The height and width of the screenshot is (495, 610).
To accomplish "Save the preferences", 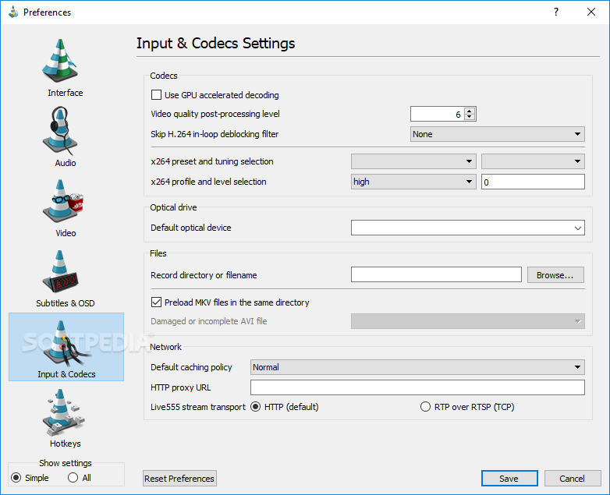I will click(509, 479).
